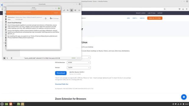Viewport: 189px width, 106px height.
Task: Open Firefox downloads panel arrow icon
Action: pyautogui.click(x=183, y=9)
